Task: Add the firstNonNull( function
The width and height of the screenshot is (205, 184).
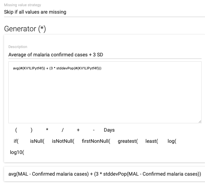Action: pyautogui.click(x=96, y=141)
